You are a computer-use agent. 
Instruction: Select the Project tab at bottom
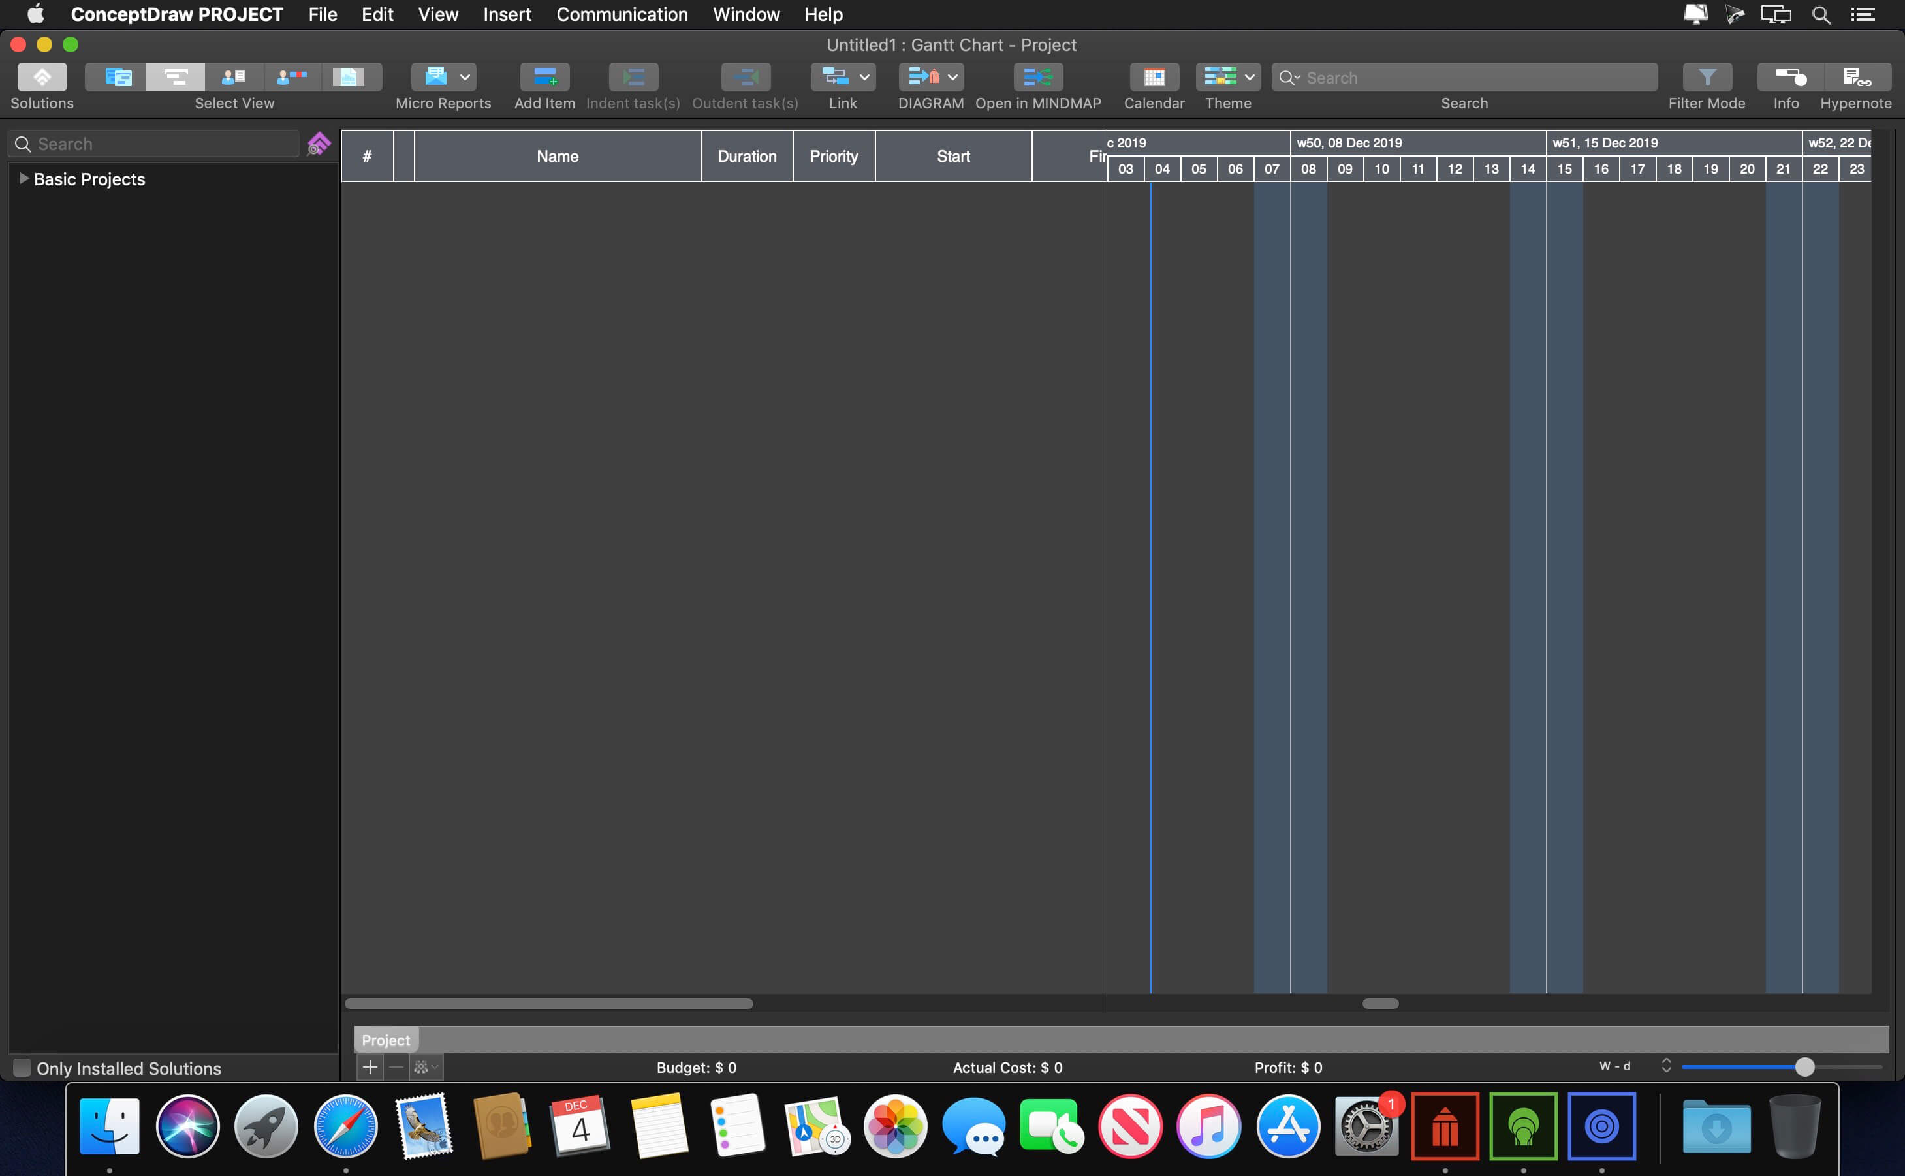tap(385, 1040)
